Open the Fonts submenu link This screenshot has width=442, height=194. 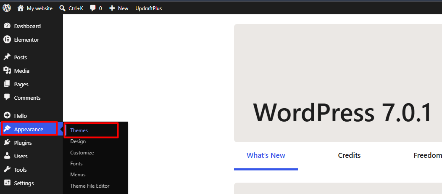pyautogui.click(x=76, y=164)
